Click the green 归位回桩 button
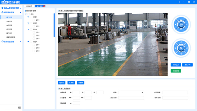This screenshot has width=197, height=111. coord(176,71)
